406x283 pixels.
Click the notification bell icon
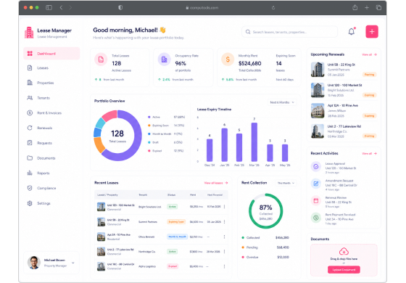tap(352, 32)
